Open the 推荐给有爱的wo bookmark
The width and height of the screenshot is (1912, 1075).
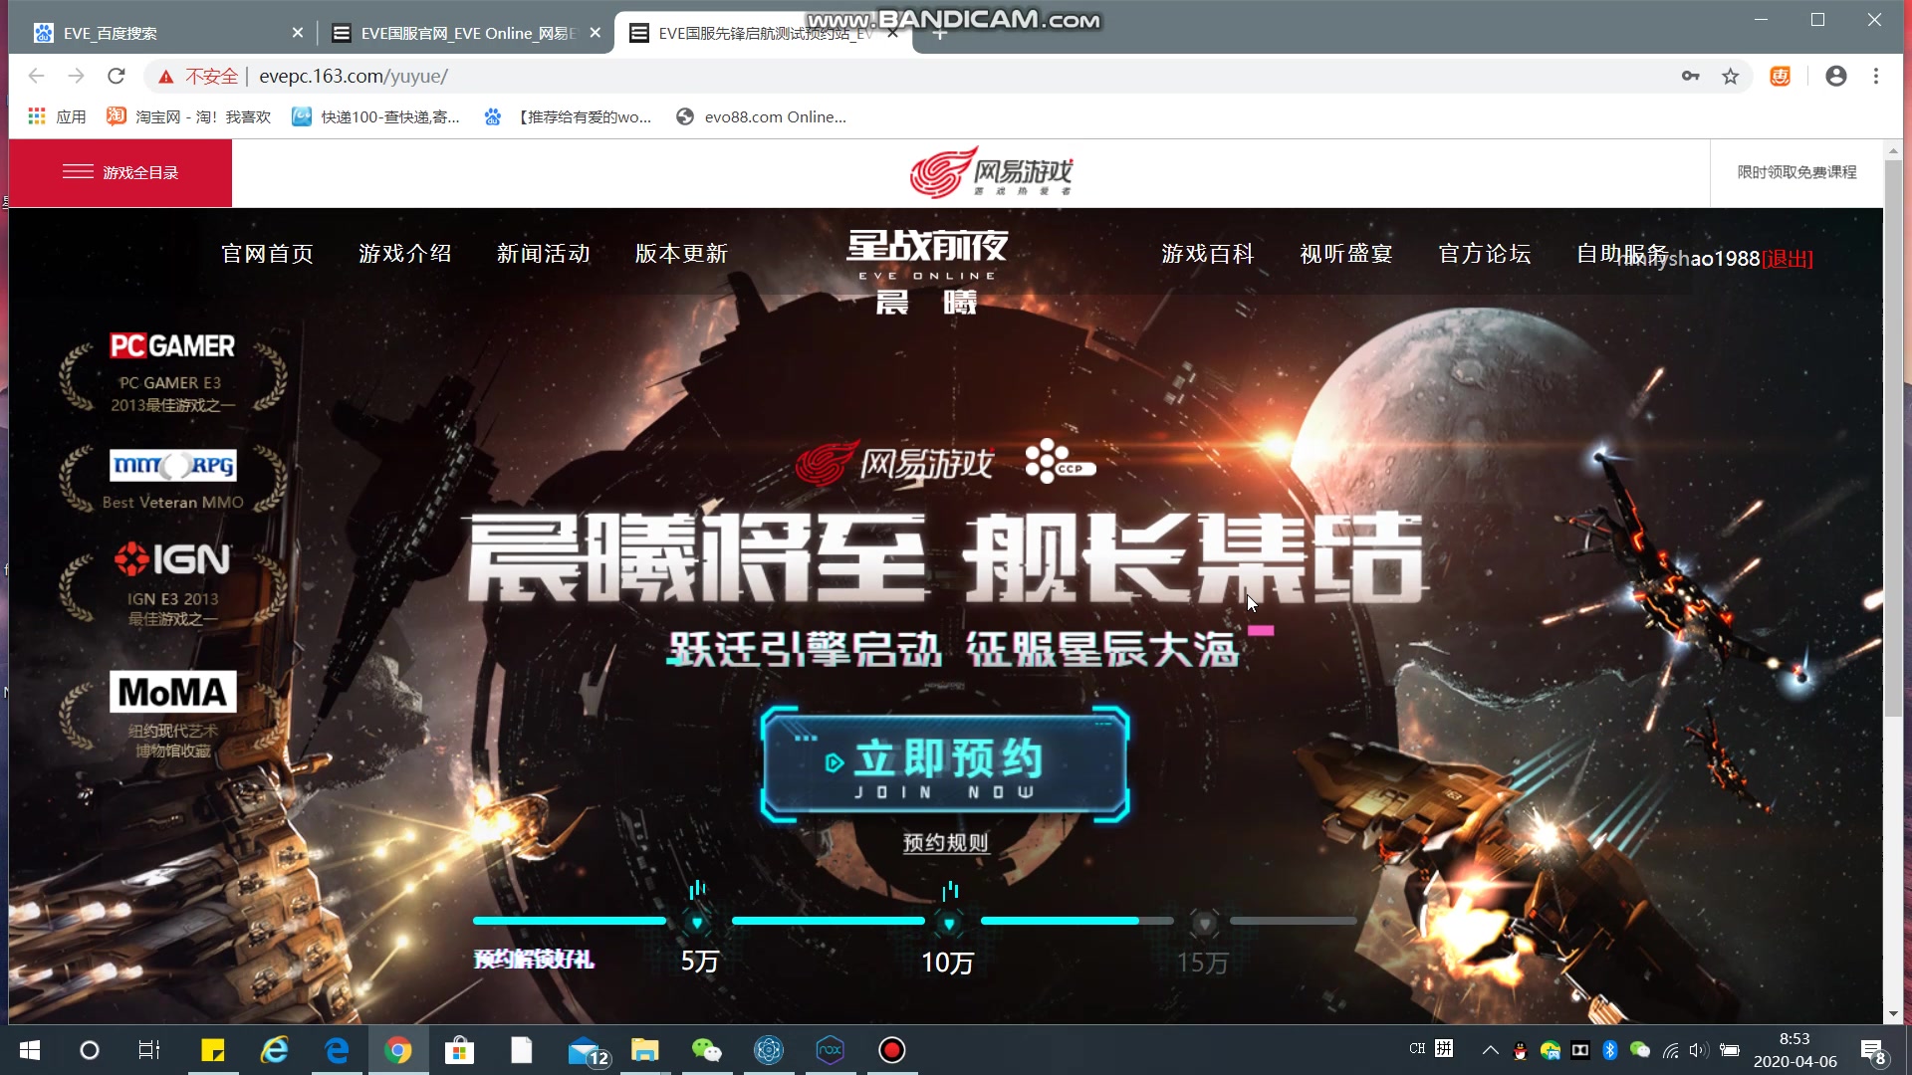(x=568, y=116)
